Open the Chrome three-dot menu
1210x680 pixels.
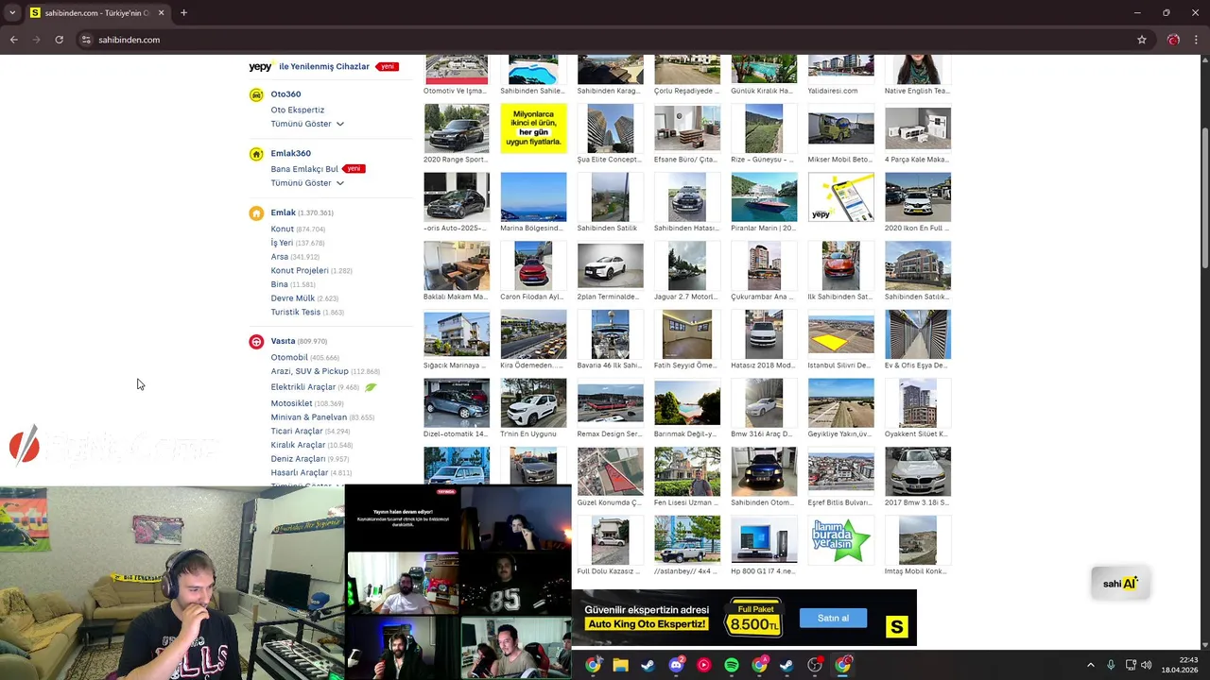(1197, 40)
